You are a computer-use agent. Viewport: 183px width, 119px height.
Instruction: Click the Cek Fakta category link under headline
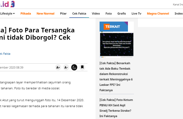pos(5,54)
